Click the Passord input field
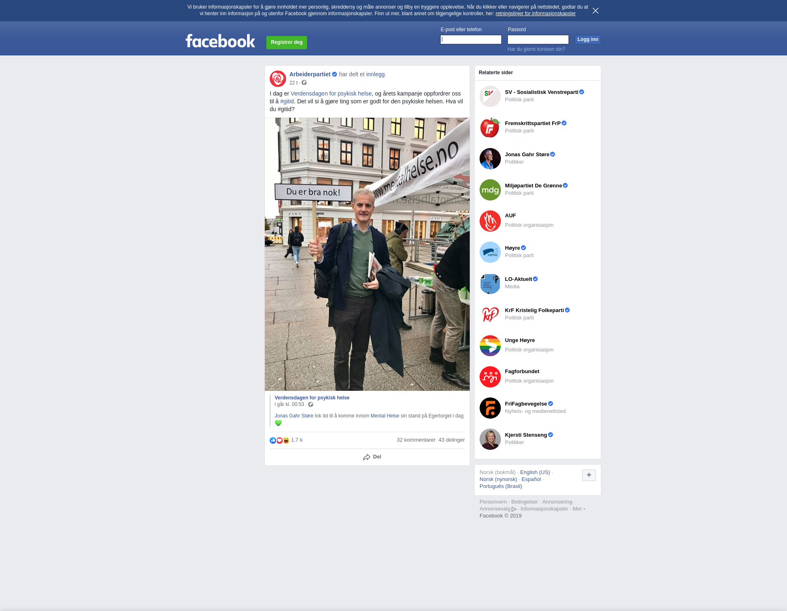Viewport: 787px width, 611px height. click(x=538, y=39)
